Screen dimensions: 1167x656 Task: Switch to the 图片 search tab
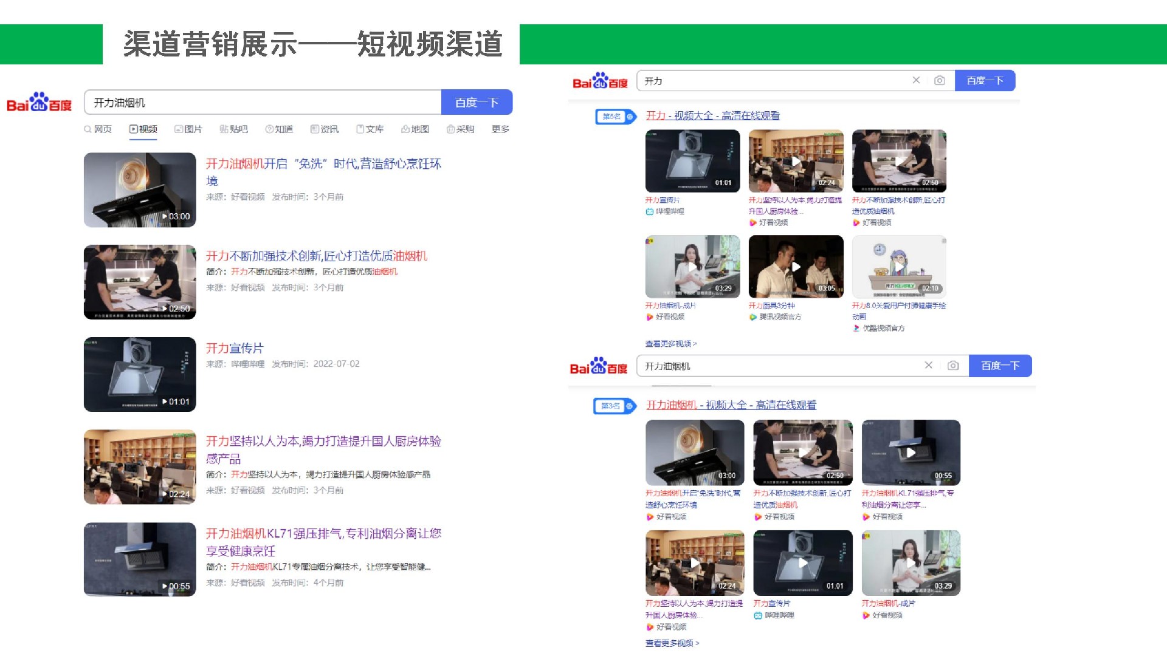point(188,129)
